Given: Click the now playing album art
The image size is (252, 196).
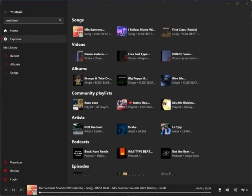Looking at the screenshot, I should pyautogui.click(x=32, y=190).
